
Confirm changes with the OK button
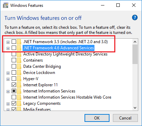[97, 118]
